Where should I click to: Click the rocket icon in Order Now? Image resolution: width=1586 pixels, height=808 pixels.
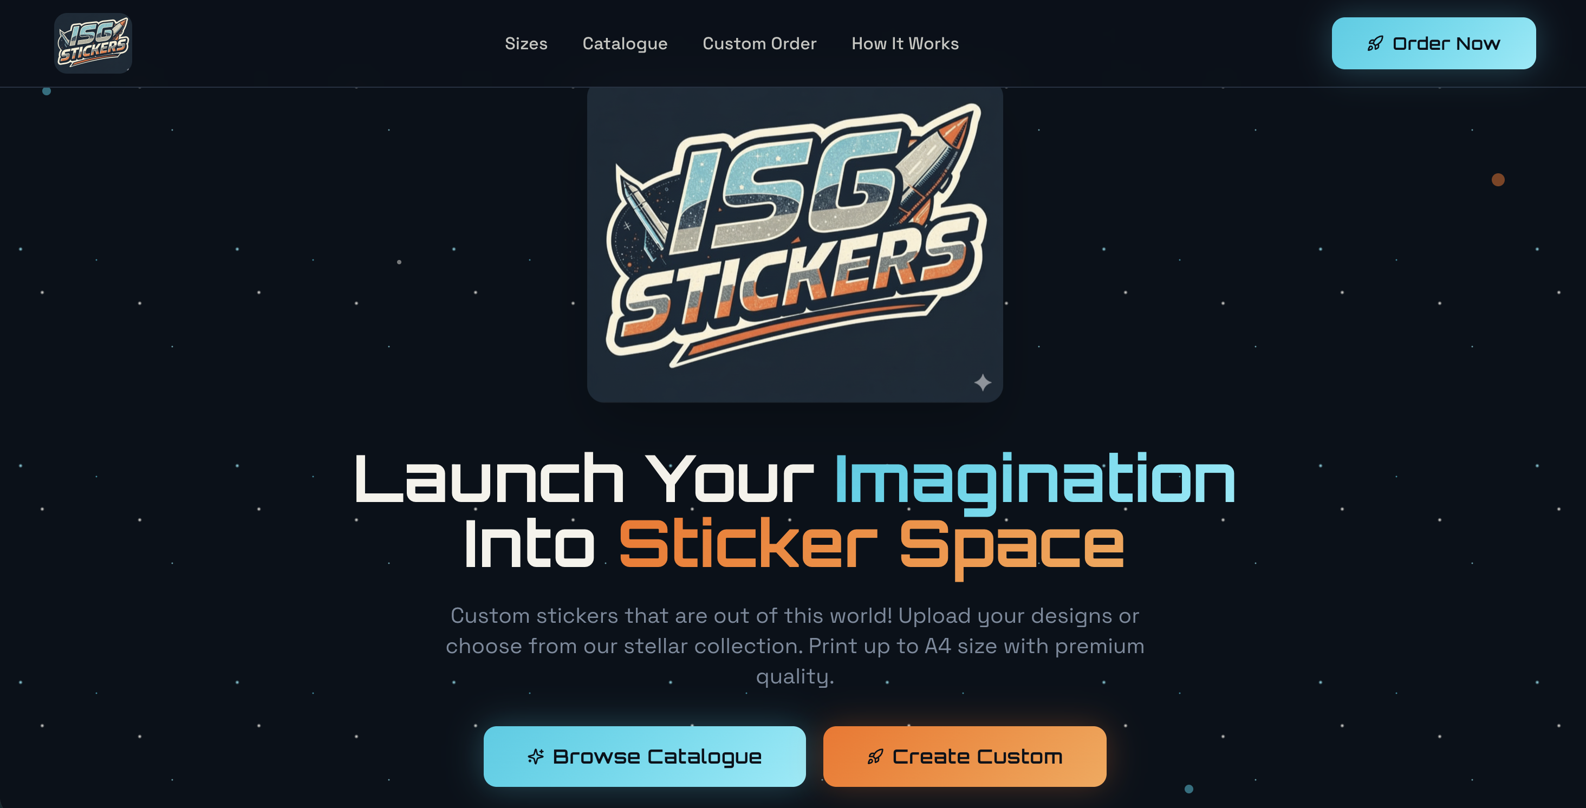pos(1375,44)
